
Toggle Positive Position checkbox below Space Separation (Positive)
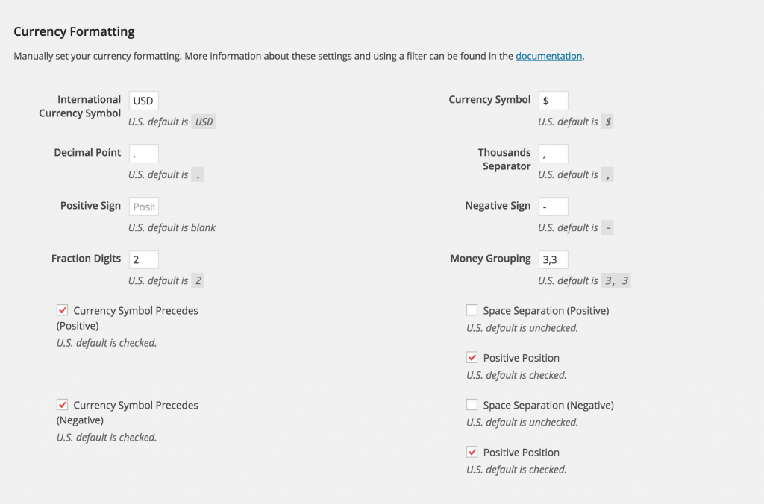pos(472,358)
